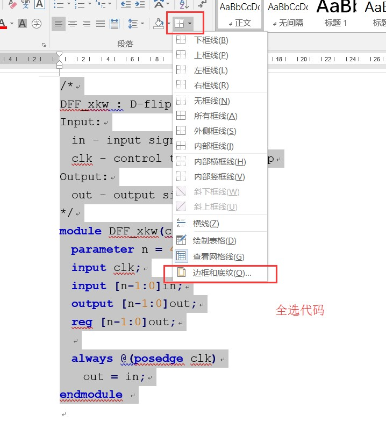The width and height of the screenshot is (386, 436).
Task: Toggle align right
Action: 87,24
